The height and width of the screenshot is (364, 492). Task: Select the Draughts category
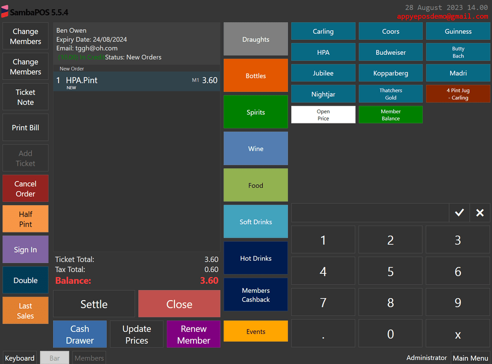click(255, 39)
